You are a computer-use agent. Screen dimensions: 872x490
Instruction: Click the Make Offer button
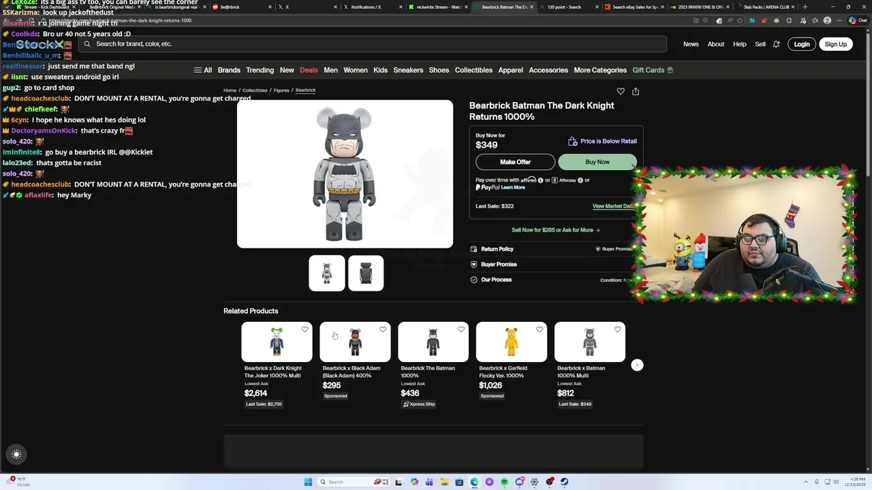(515, 162)
